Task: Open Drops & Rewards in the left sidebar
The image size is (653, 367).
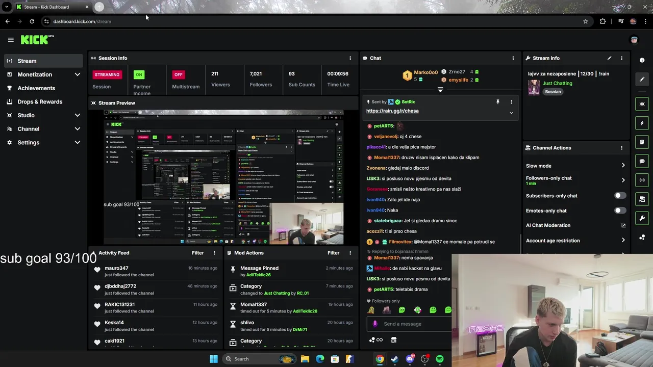Action: click(43, 101)
